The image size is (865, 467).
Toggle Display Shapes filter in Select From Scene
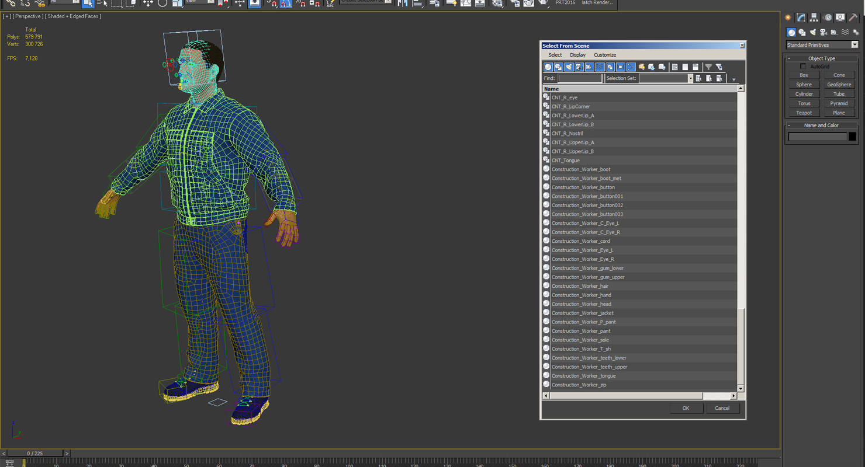click(x=558, y=67)
